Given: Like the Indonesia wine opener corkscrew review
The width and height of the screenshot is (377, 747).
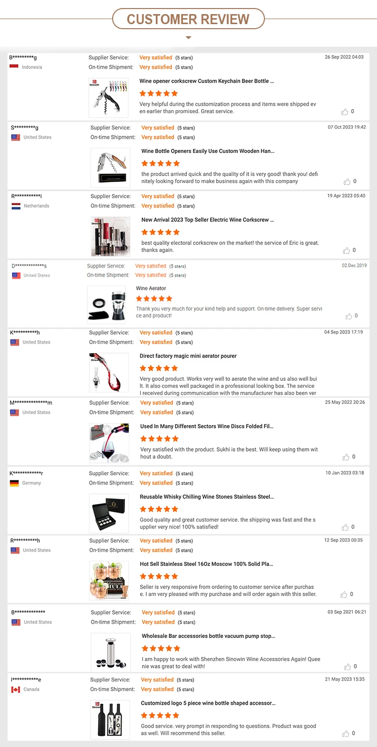Looking at the screenshot, I should tap(345, 112).
